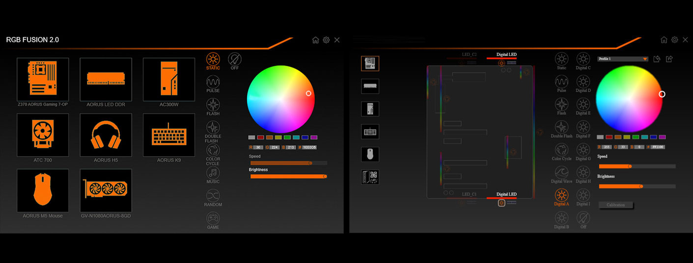693x263 pixels.
Task: Select Digital F mode
Action: [x=583, y=130]
